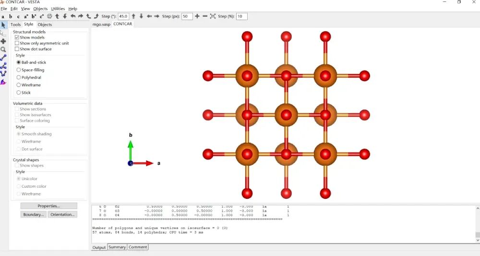The height and width of the screenshot is (256, 480).
Task: Enable Show only asymmetric unit
Action: [17, 43]
